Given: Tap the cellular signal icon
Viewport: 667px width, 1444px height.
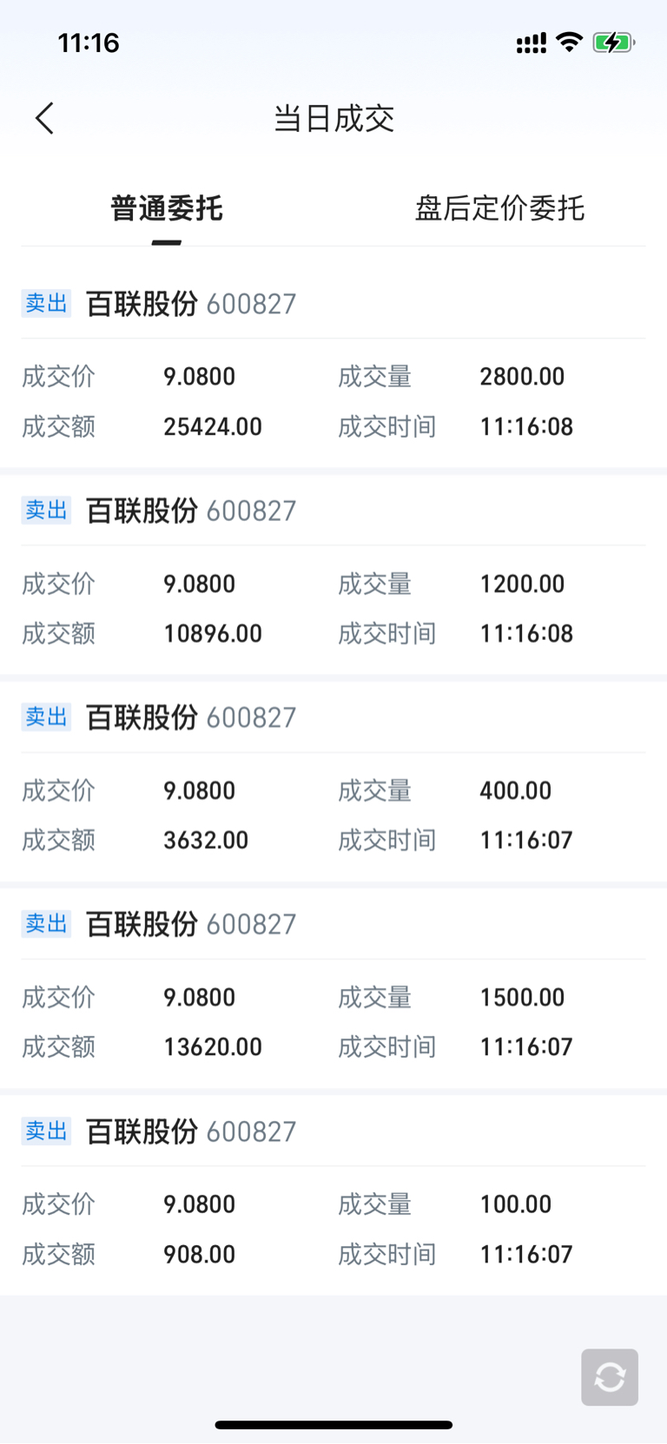Looking at the screenshot, I should point(532,43).
